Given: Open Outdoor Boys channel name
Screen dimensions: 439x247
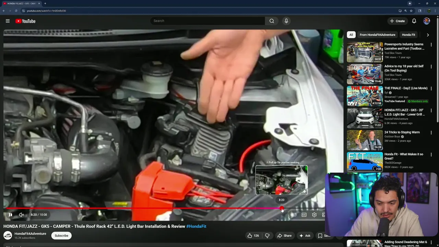Looking at the screenshot, I should tap(392, 137).
